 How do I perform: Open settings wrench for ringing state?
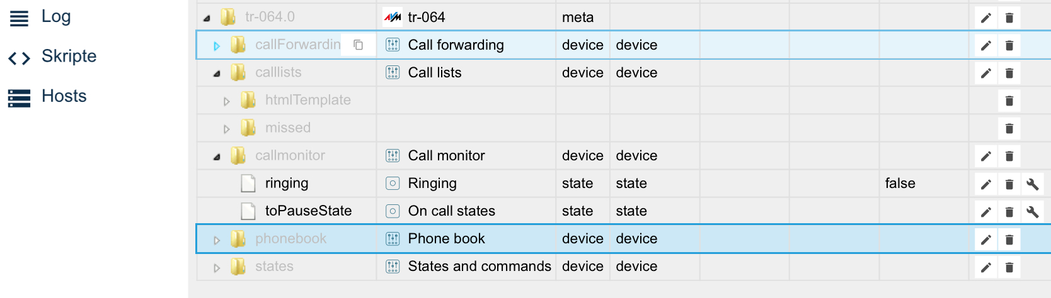(1032, 184)
